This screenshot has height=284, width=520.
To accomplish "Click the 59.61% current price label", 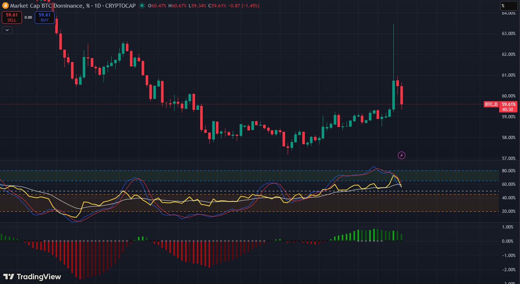I will point(509,104).
